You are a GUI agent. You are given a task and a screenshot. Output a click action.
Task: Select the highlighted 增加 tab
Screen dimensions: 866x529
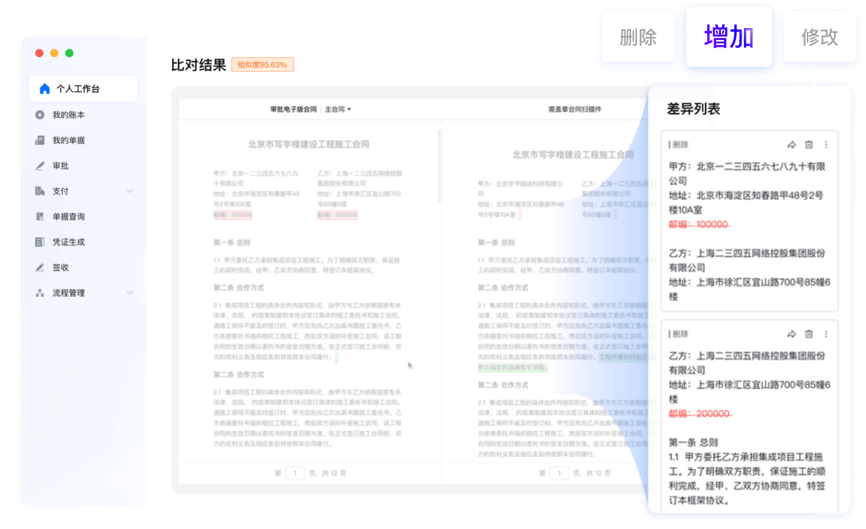coord(729,37)
